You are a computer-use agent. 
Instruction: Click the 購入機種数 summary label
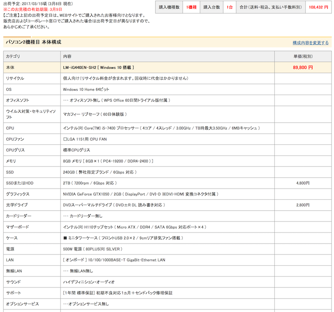click(x=169, y=7)
